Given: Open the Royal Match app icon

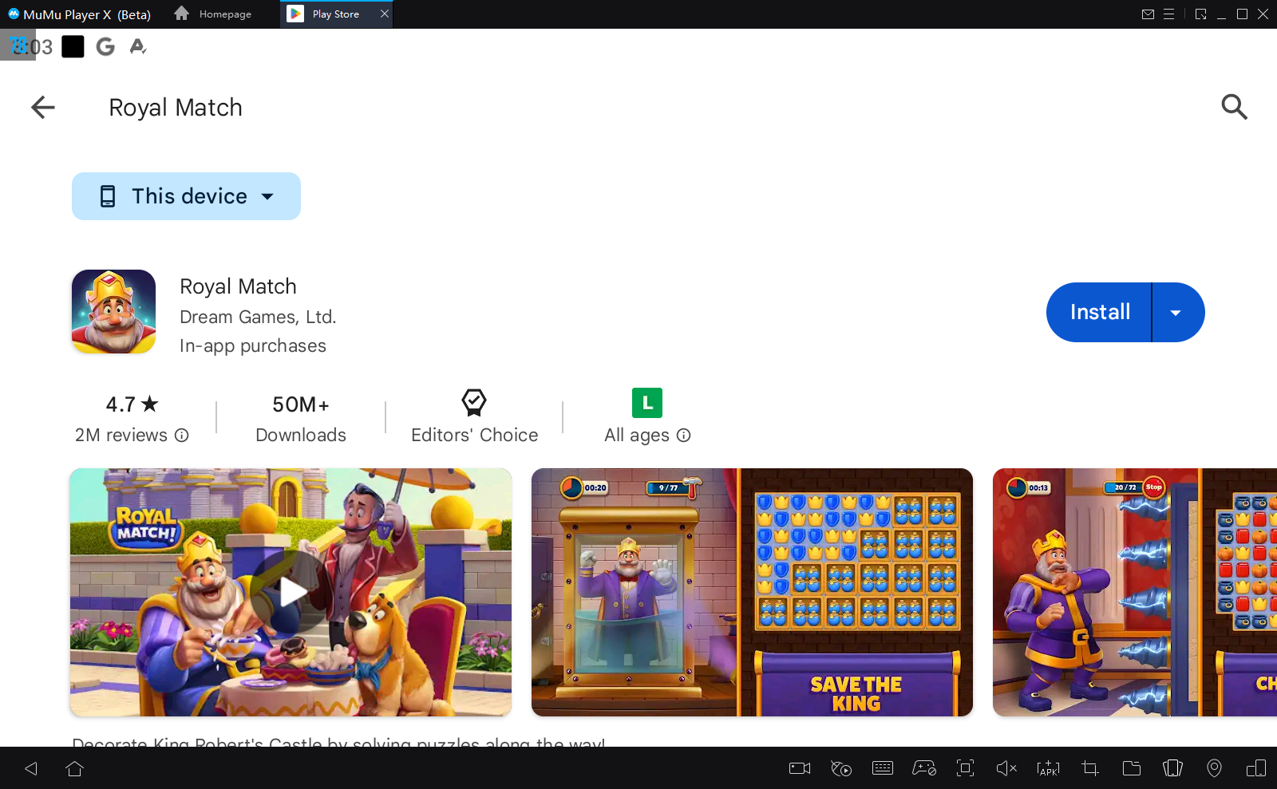Looking at the screenshot, I should tap(114, 312).
